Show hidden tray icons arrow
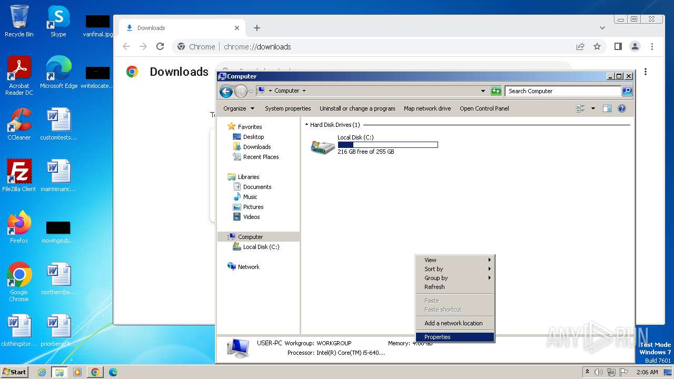The height and width of the screenshot is (379, 674). click(x=587, y=372)
